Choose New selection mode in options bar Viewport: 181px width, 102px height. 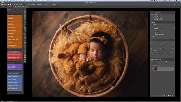(8, 5)
